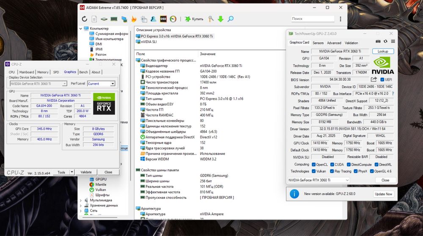Viewport: 423px width, 236px height.
Task: Click the GPU-Z BIOS export share icon
Action: [x=374, y=79]
